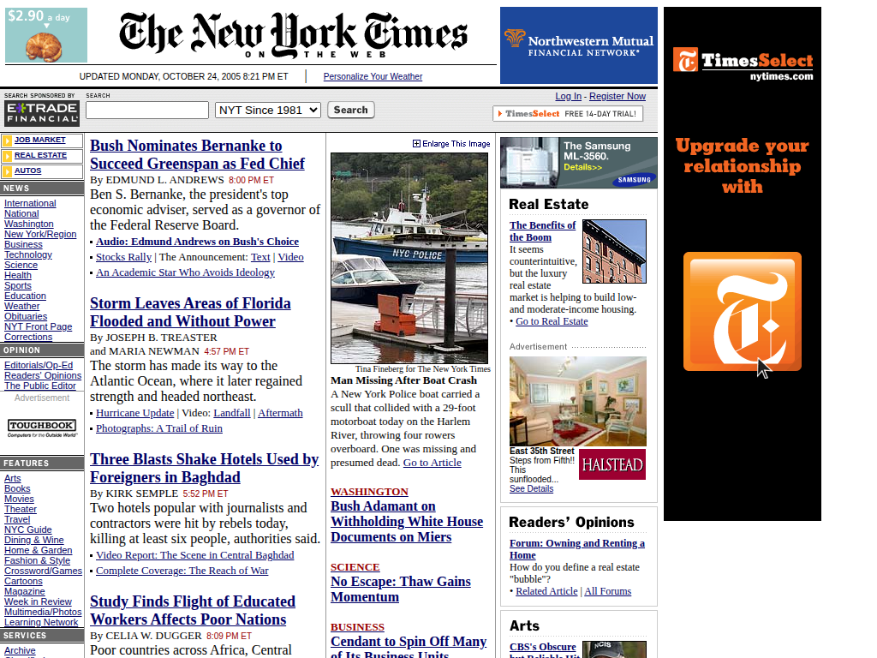Click the Northwestern Mutual banner logo
This screenshot has width=877, height=658.
click(579, 45)
